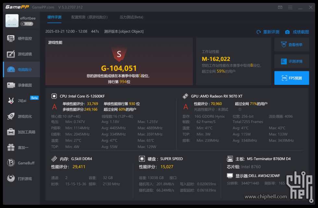
Task: Open the 打折游戏 discounted games page
Action: (x=21, y=179)
